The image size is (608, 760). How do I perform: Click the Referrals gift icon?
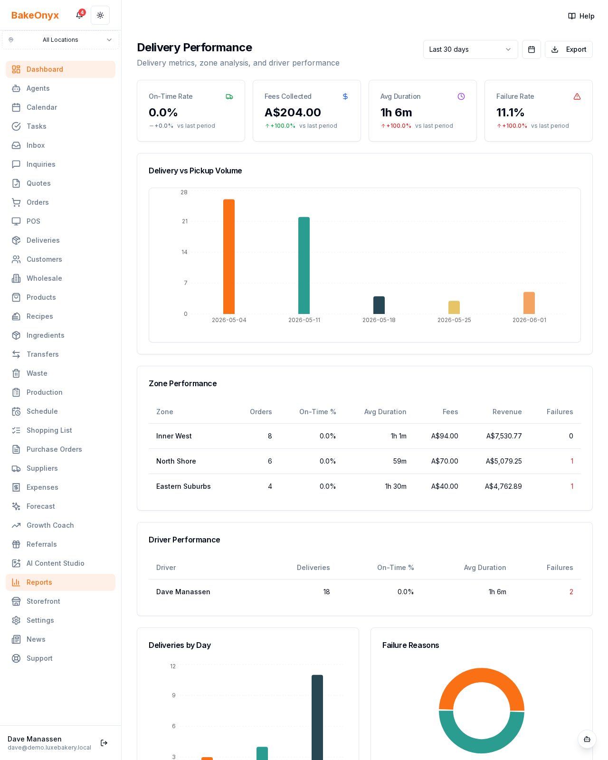(x=16, y=544)
